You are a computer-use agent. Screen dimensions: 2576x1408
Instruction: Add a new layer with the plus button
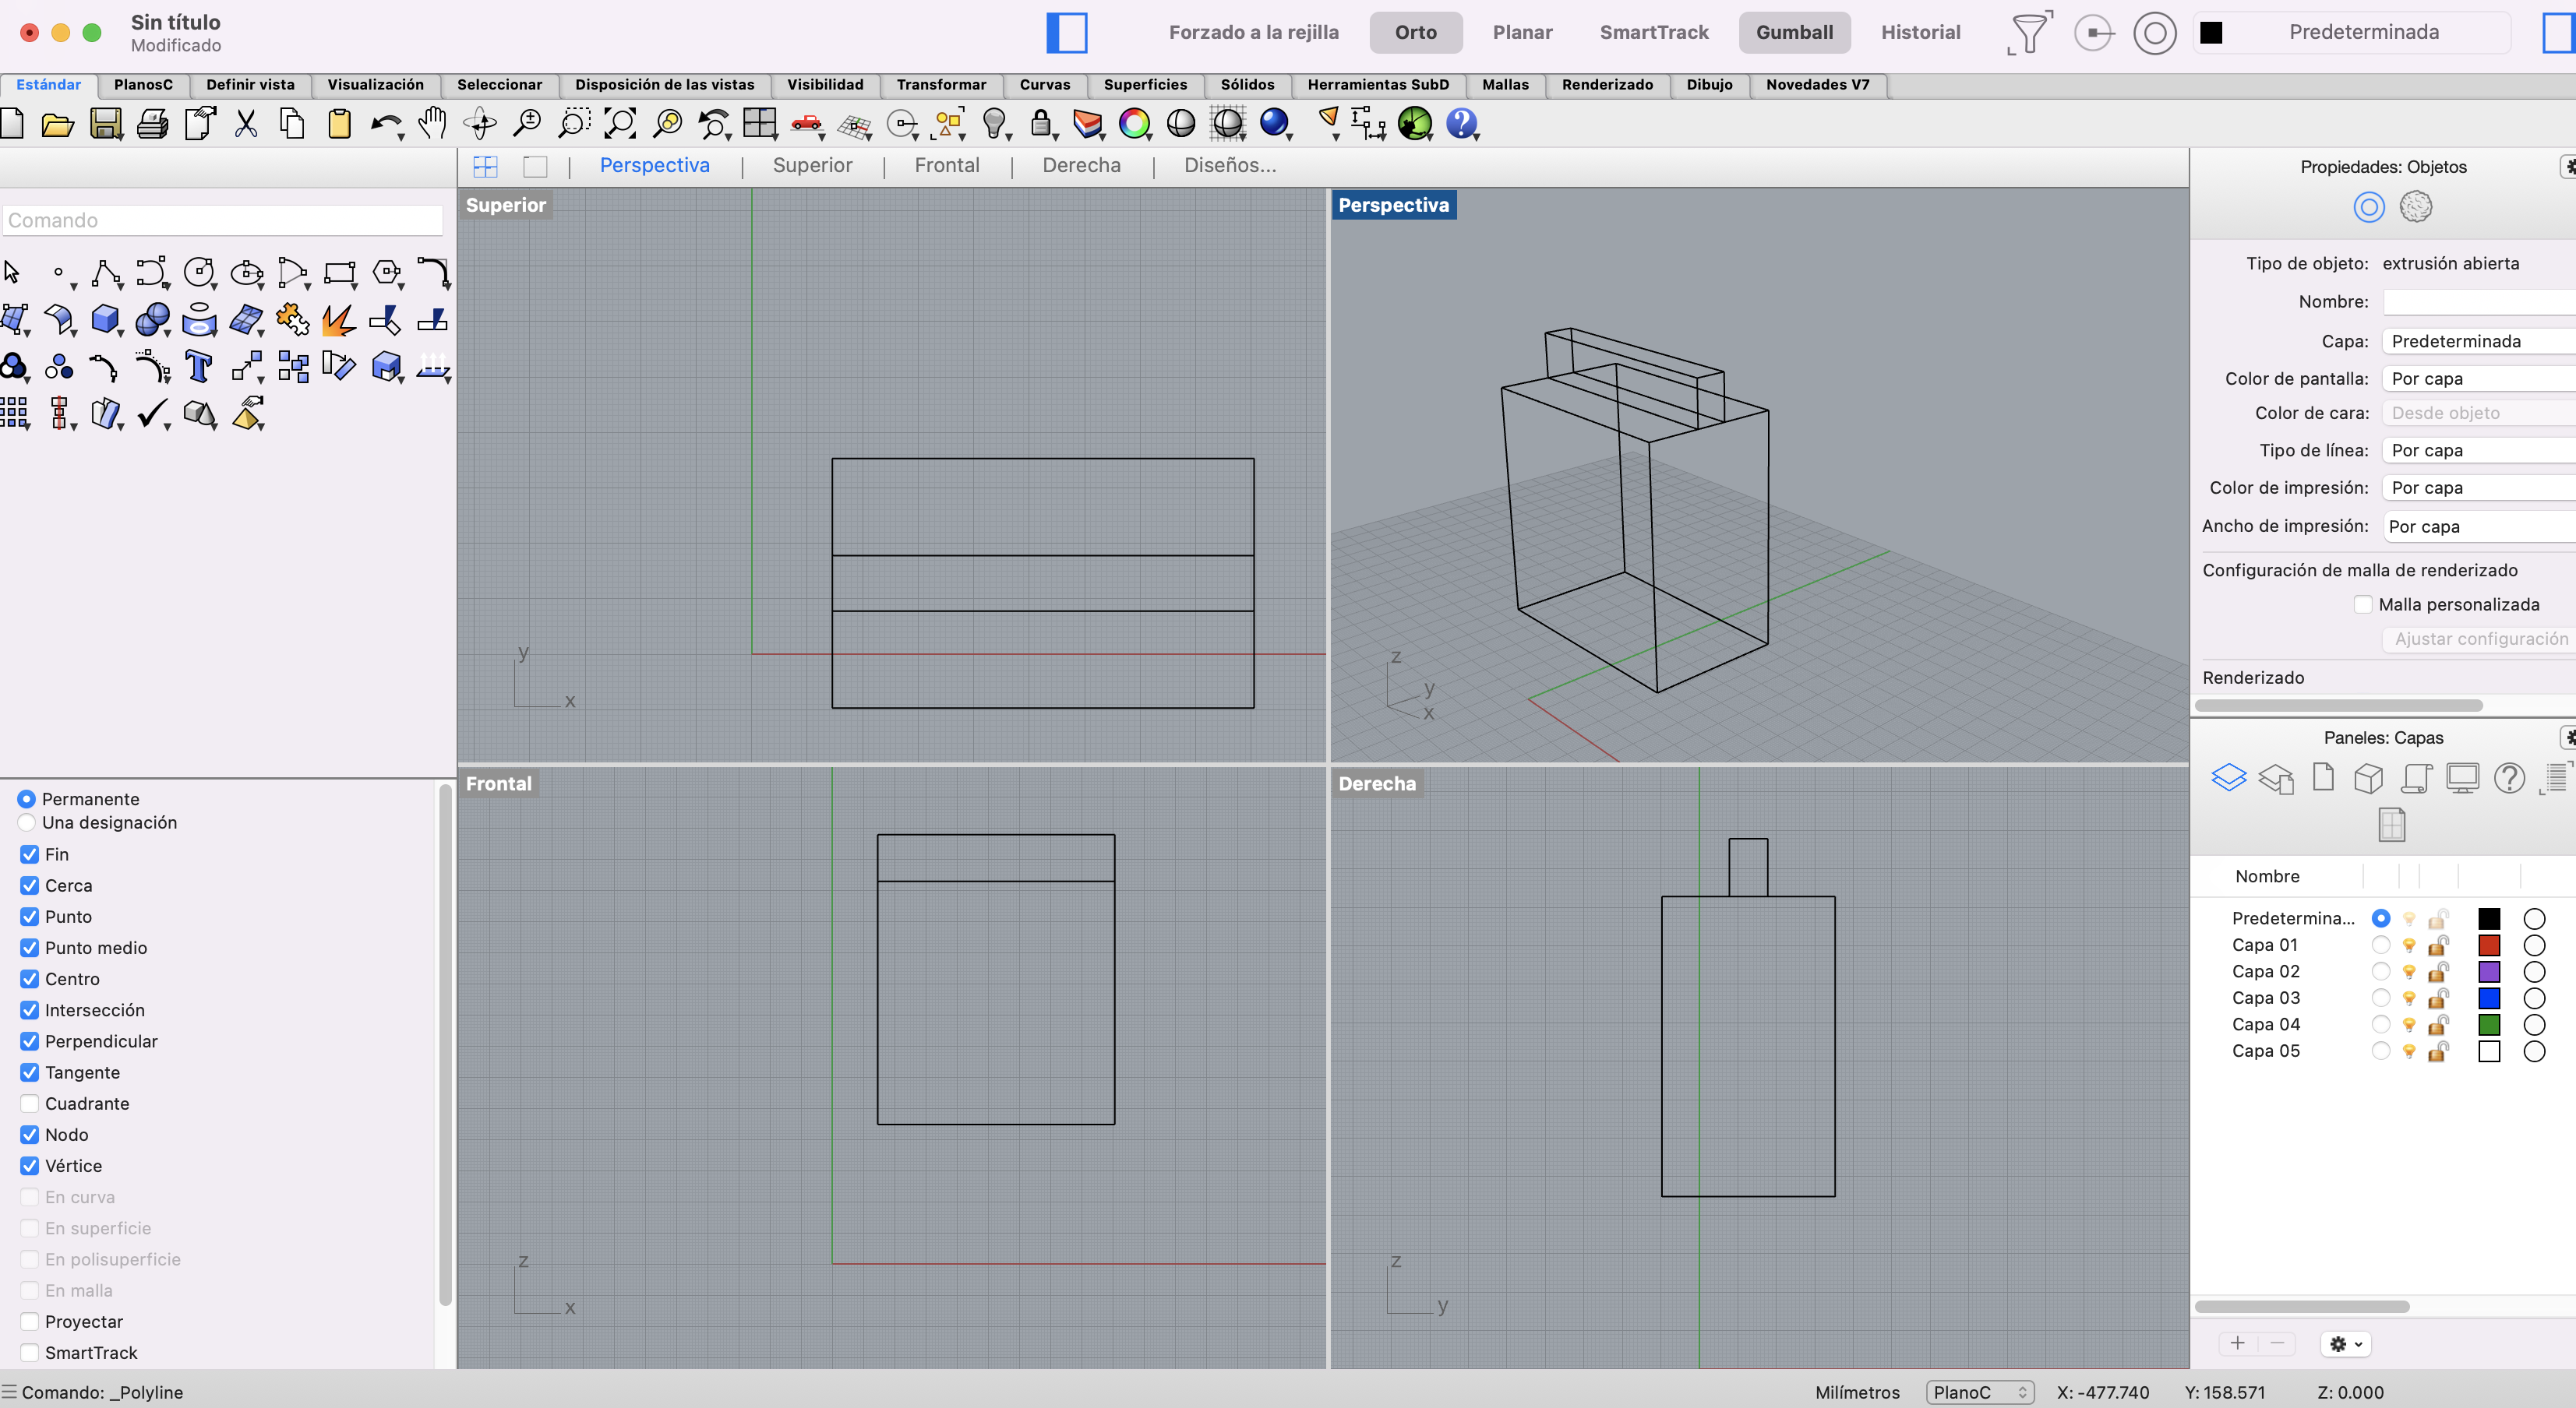pos(2237,1343)
